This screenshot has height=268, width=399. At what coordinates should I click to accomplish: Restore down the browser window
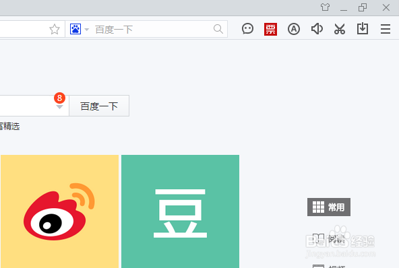tap(363, 7)
